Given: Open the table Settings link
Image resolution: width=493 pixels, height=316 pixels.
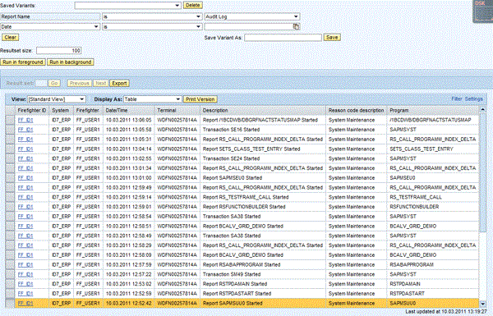Looking at the screenshot, I should point(473,99).
